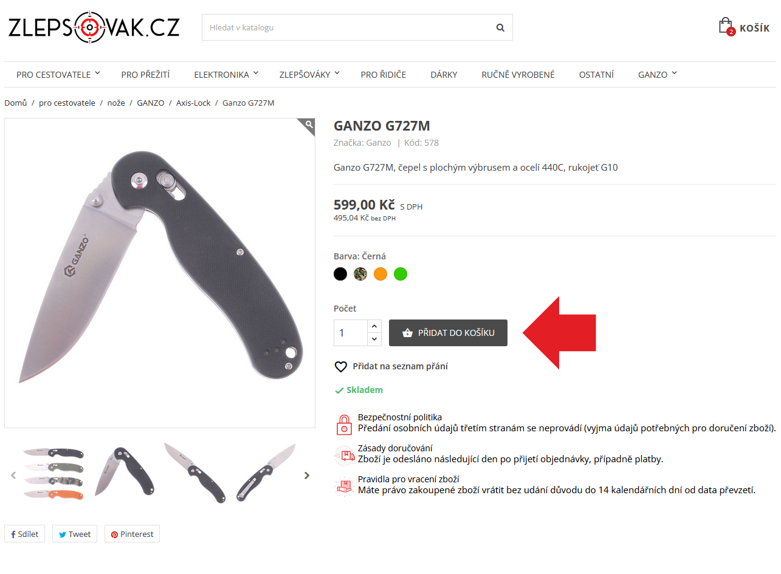
Task: Choose the green color swatch
Action: point(401,274)
